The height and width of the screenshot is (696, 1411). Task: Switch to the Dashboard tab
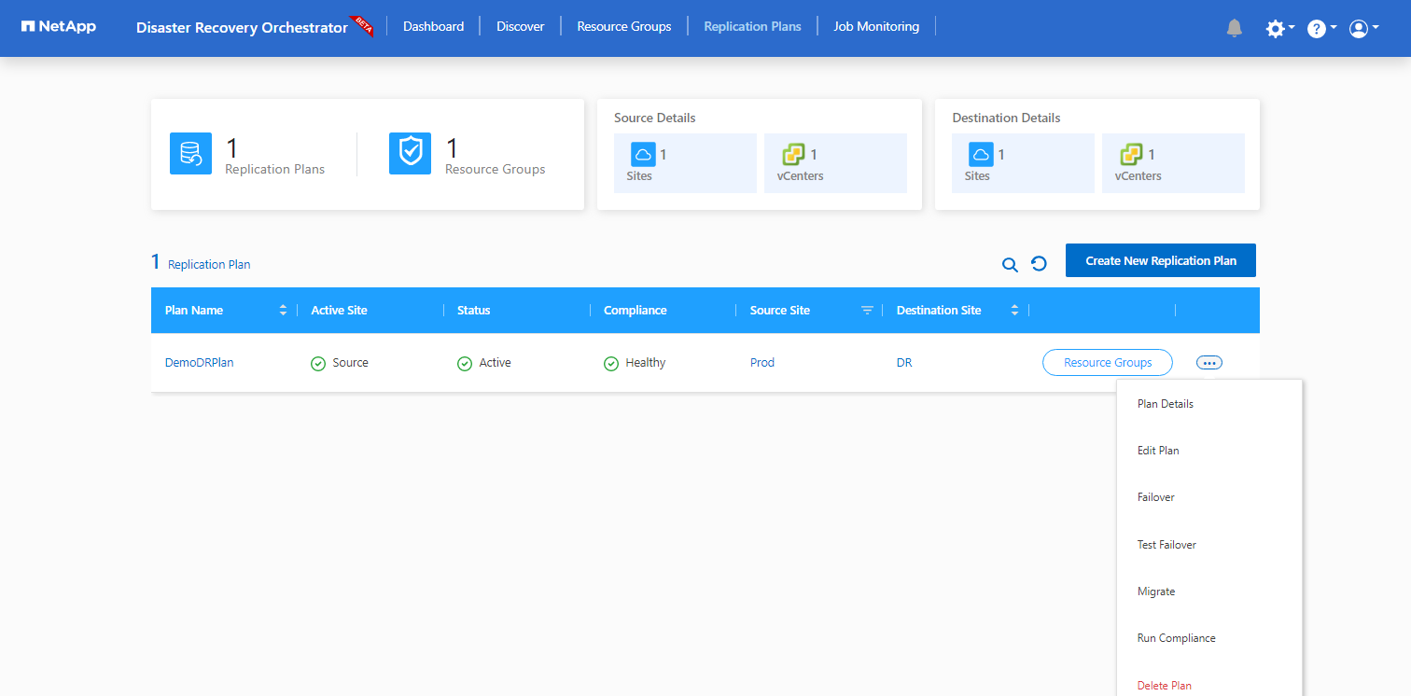pyautogui.click(x=433, y=26)
